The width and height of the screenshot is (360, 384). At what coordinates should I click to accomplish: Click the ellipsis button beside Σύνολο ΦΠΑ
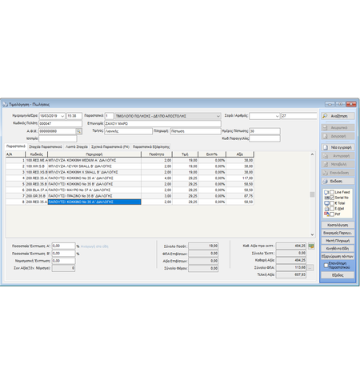(310, 267)
